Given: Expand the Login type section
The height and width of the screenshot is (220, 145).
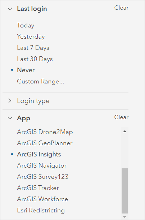Looking at the screenshot, I should [x=10, y=100].
